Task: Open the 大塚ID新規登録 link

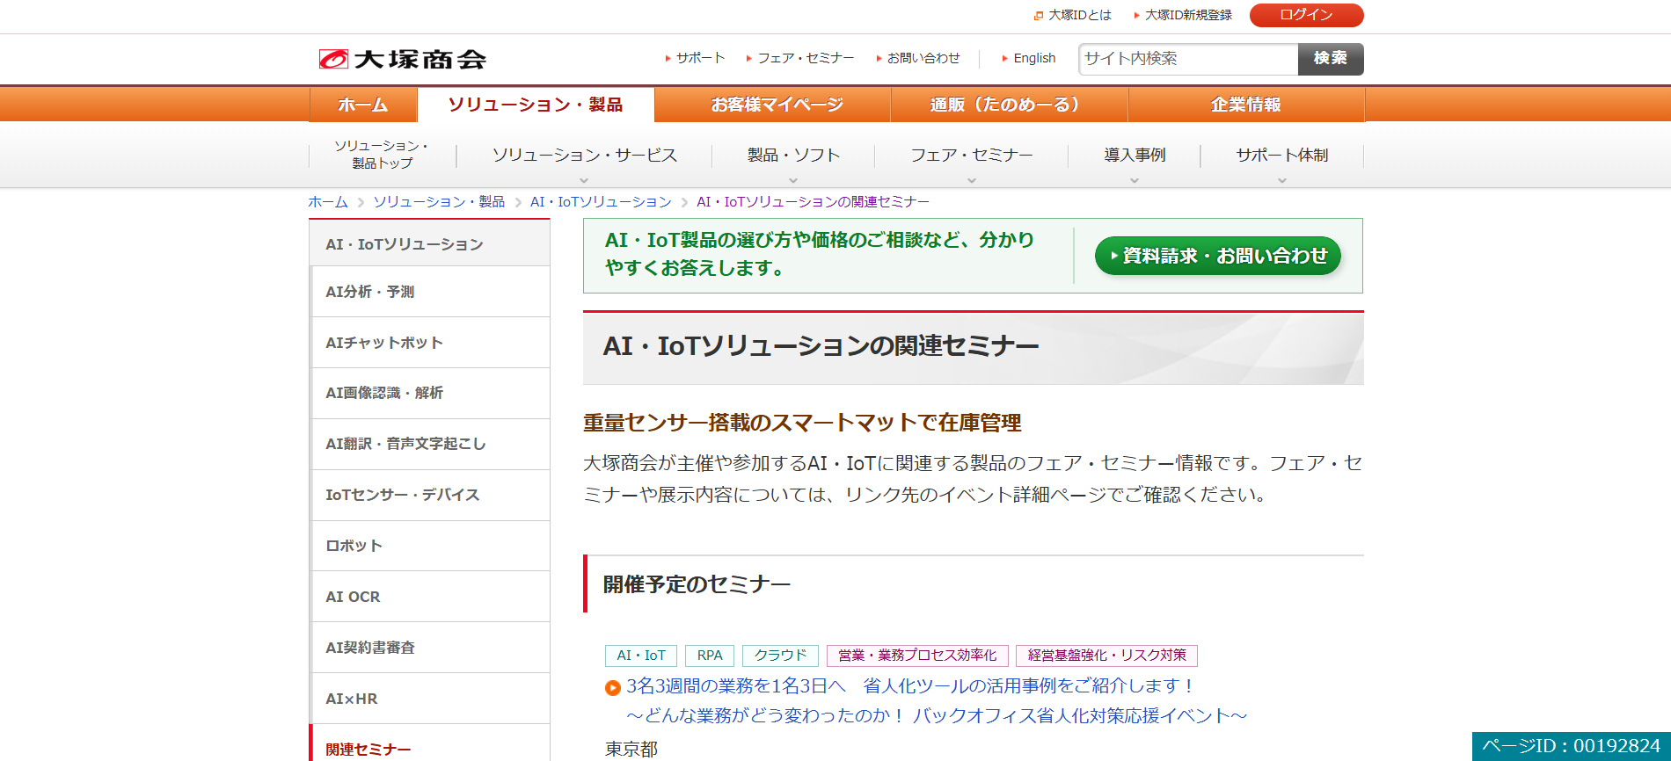Action: click(1183, 15)
